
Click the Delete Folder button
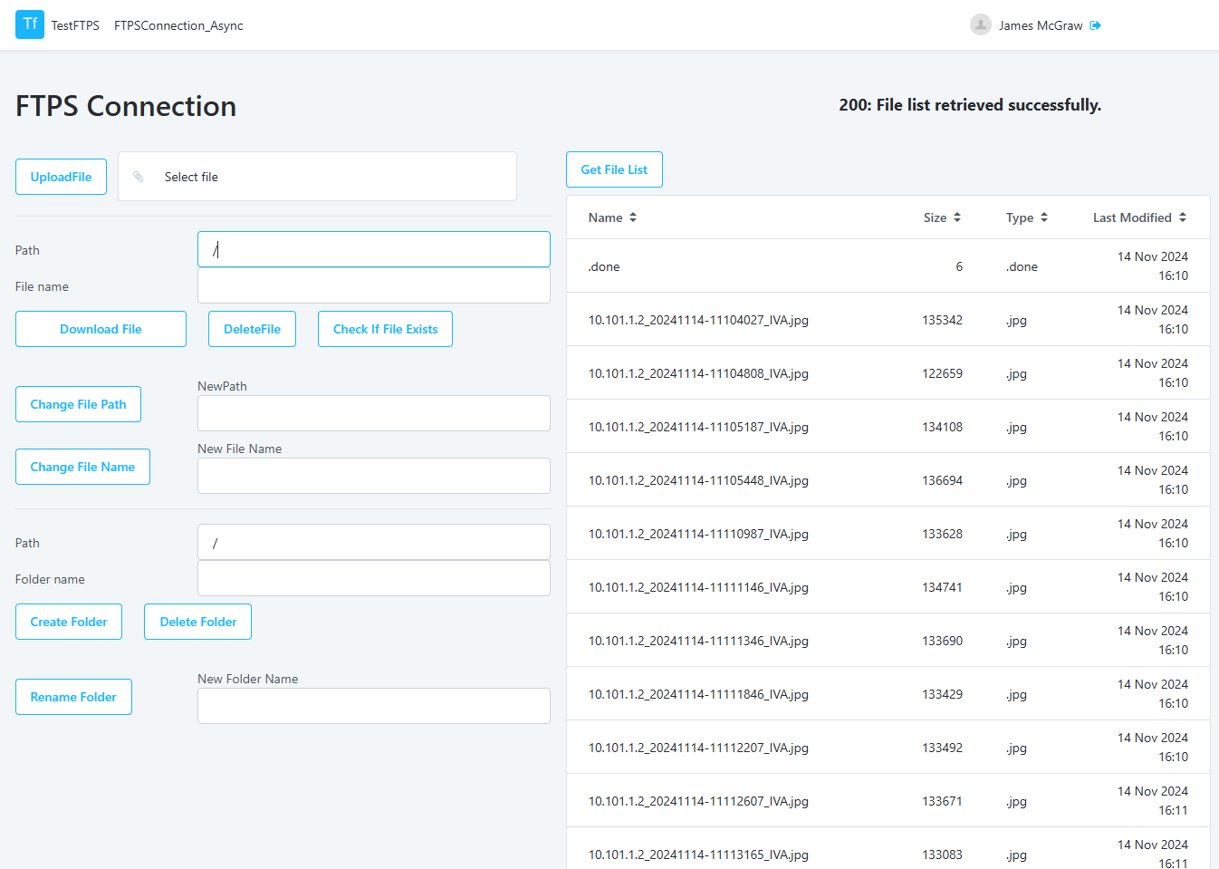point(197,622)
